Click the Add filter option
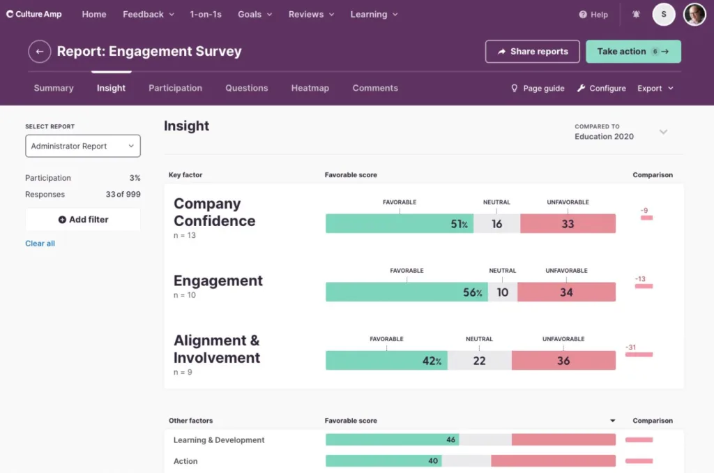The image size is (714, 473). [x=82, y=219]
